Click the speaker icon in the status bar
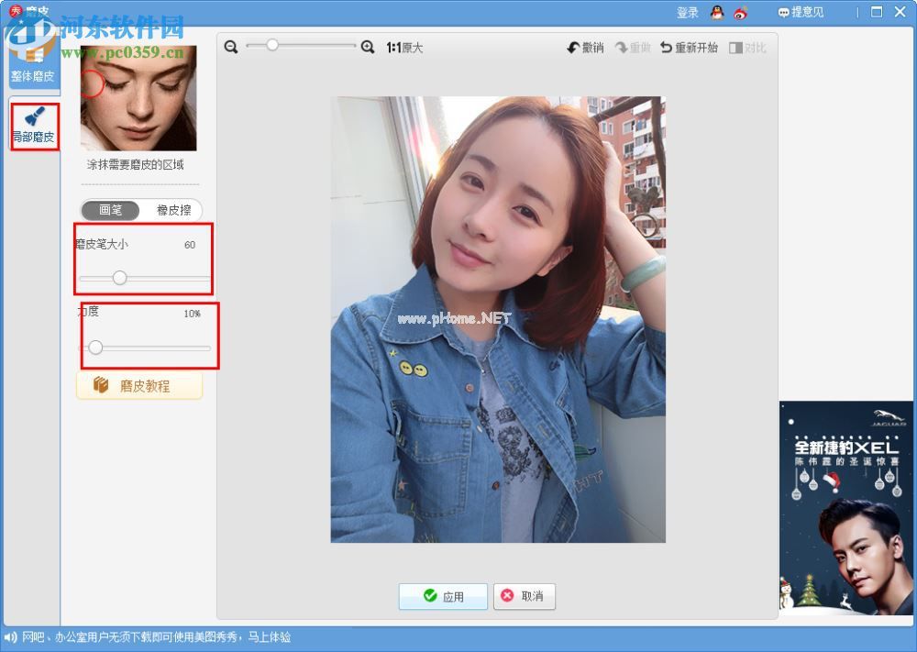Viewport: 917px width, 652px height. (11, 636)
